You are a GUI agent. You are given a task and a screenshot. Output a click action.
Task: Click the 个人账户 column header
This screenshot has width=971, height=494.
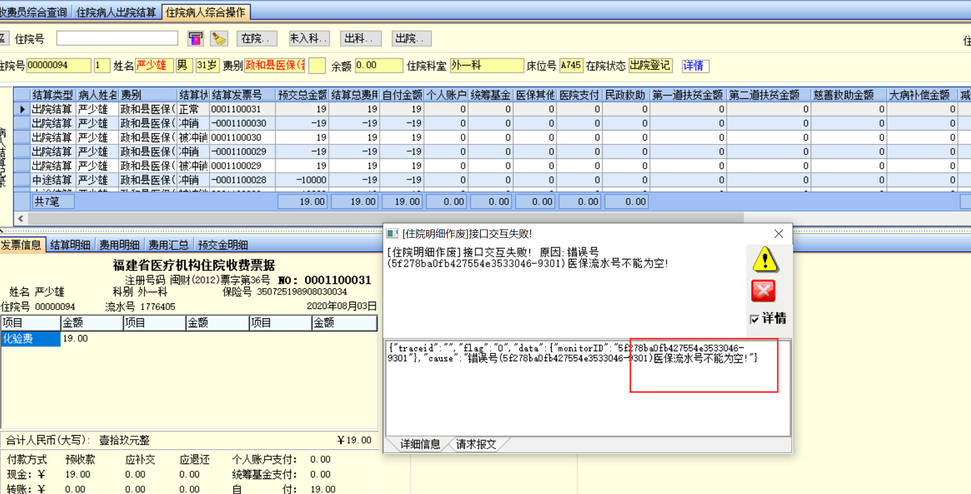[447, 95]
